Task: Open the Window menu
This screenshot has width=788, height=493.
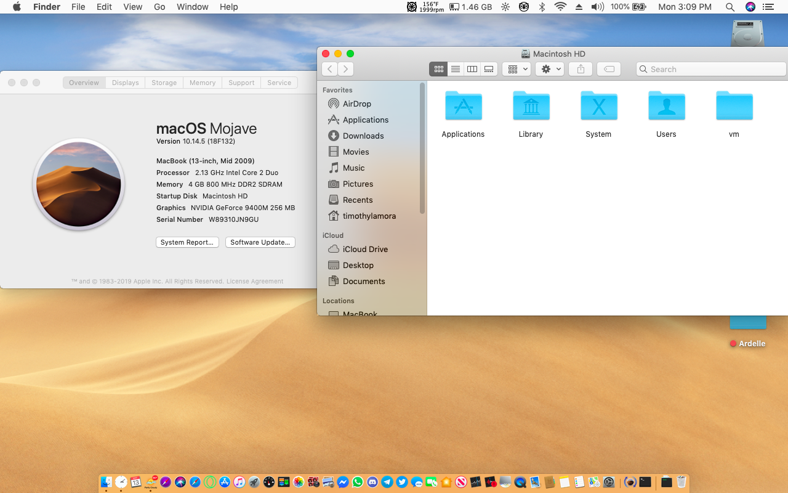Action: tap(193, 7)
